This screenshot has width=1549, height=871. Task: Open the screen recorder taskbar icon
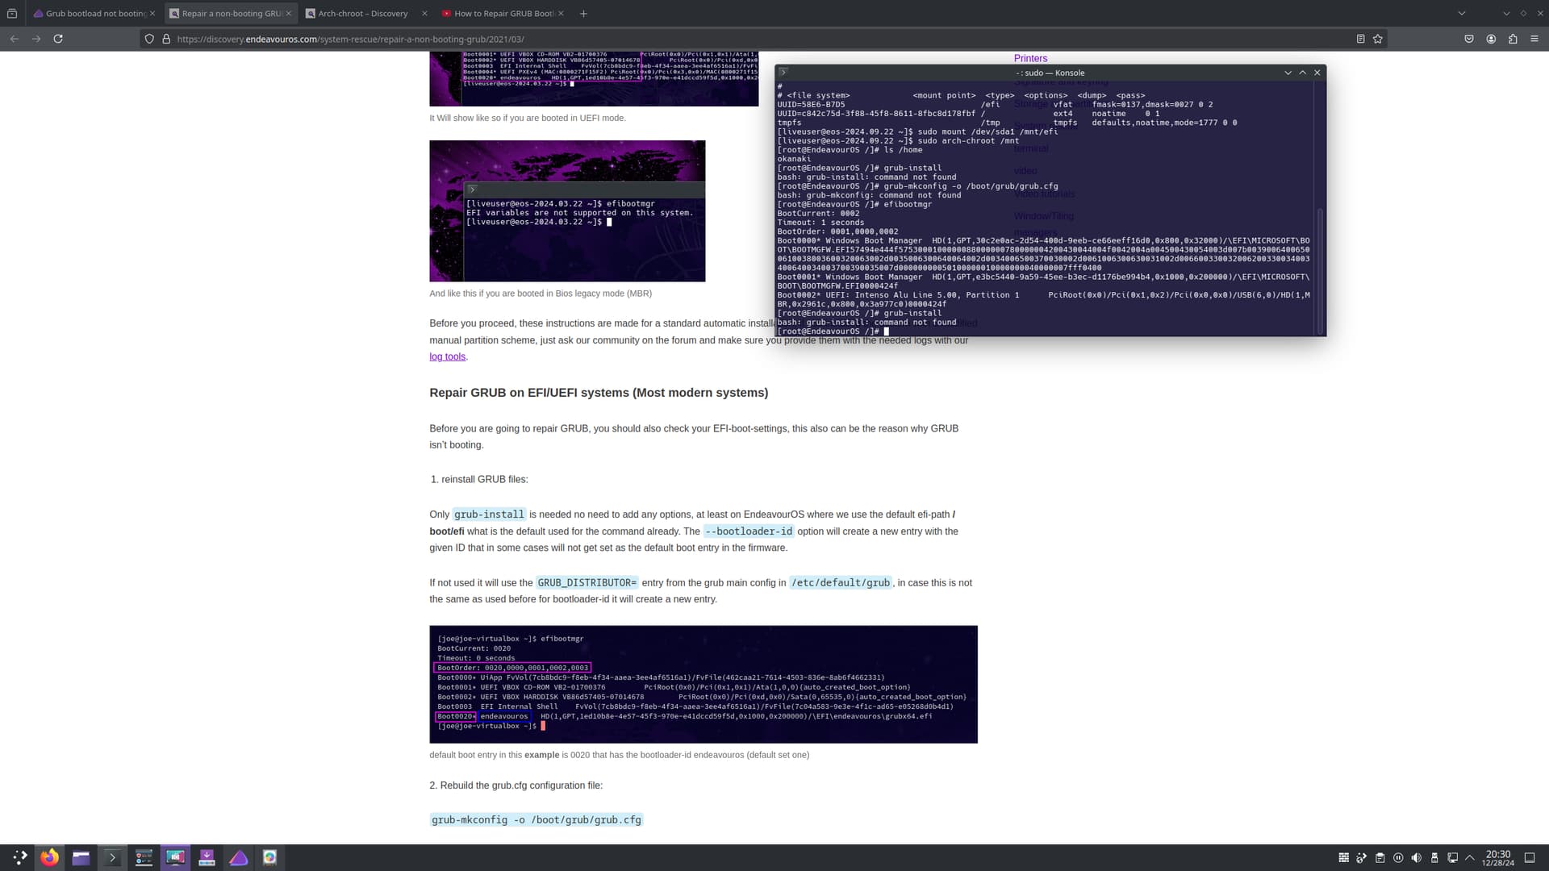[175, 857]
